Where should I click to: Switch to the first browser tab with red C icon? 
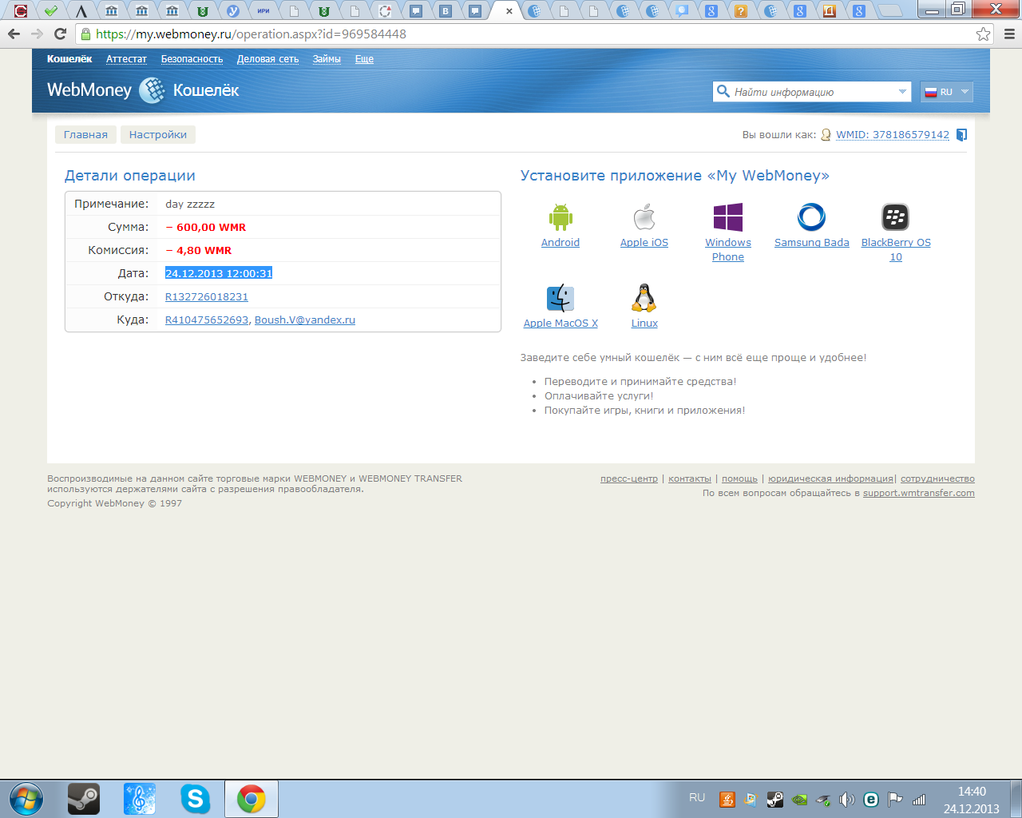pos(21,11)
